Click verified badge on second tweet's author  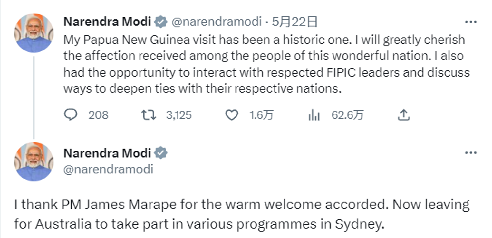[x=161, y=153]
